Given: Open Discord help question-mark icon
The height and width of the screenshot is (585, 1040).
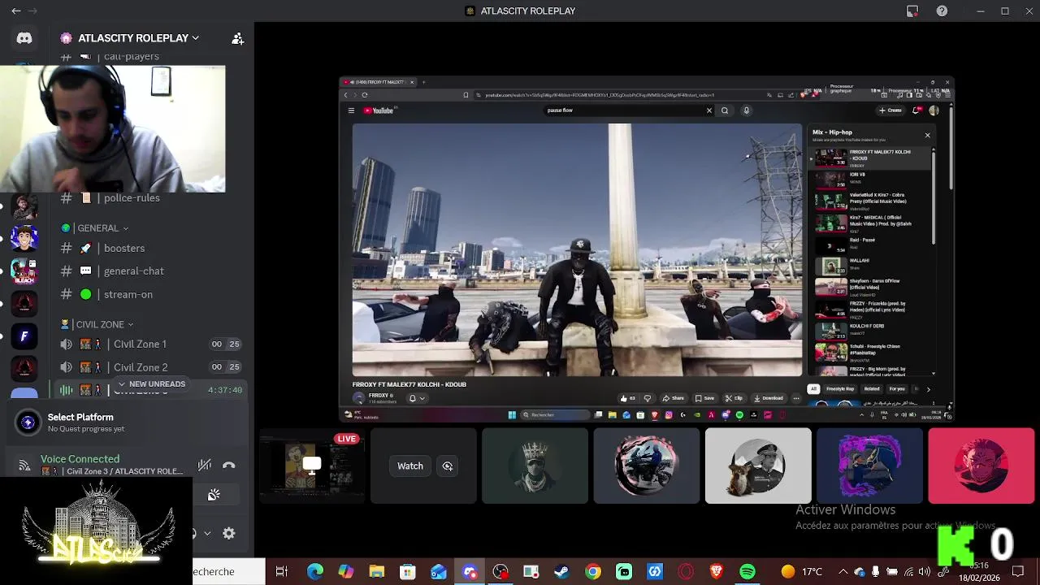Looking at the screenshot, I should click(942, 11).
